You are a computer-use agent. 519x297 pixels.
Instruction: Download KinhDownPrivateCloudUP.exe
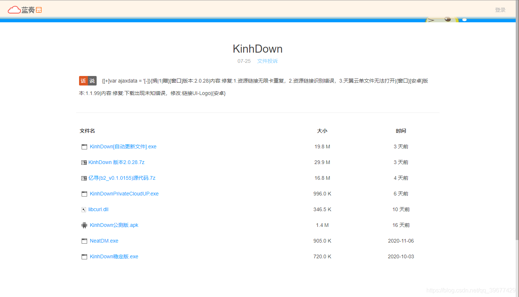(124, 194)
